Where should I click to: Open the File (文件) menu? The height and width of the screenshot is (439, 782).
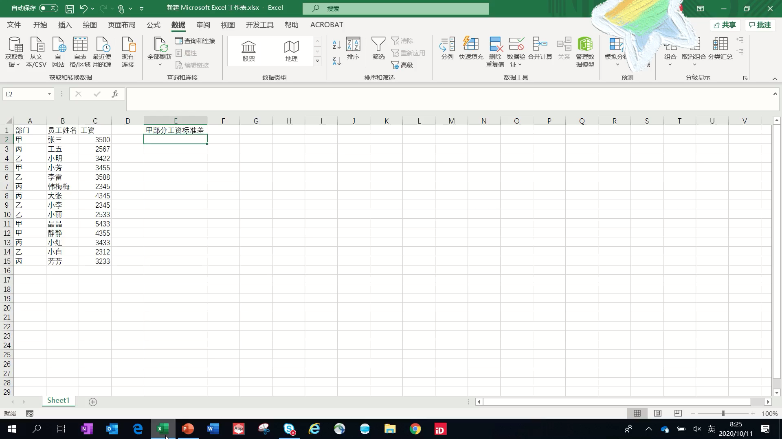click(x=14, y=25)
